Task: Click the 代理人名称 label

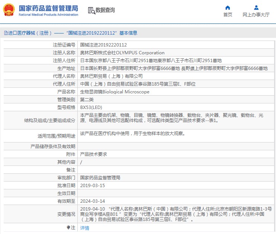Action: coord(64,76)
